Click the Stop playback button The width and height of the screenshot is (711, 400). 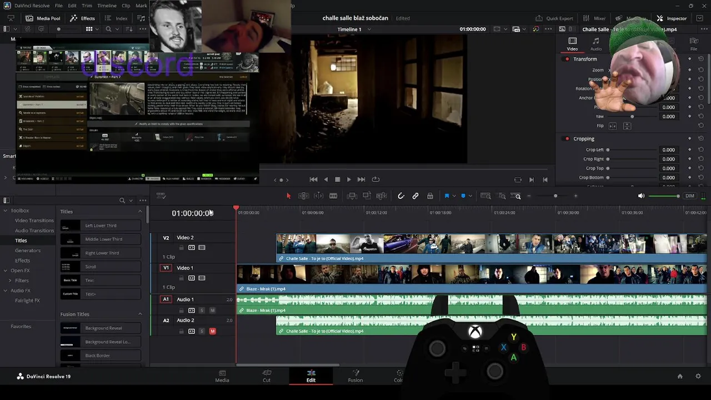click(337, 179)
